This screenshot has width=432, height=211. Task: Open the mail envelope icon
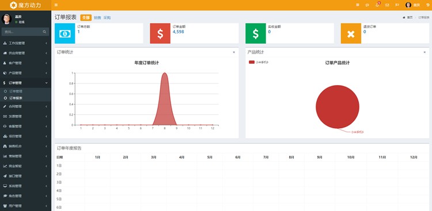pos(387,5)
